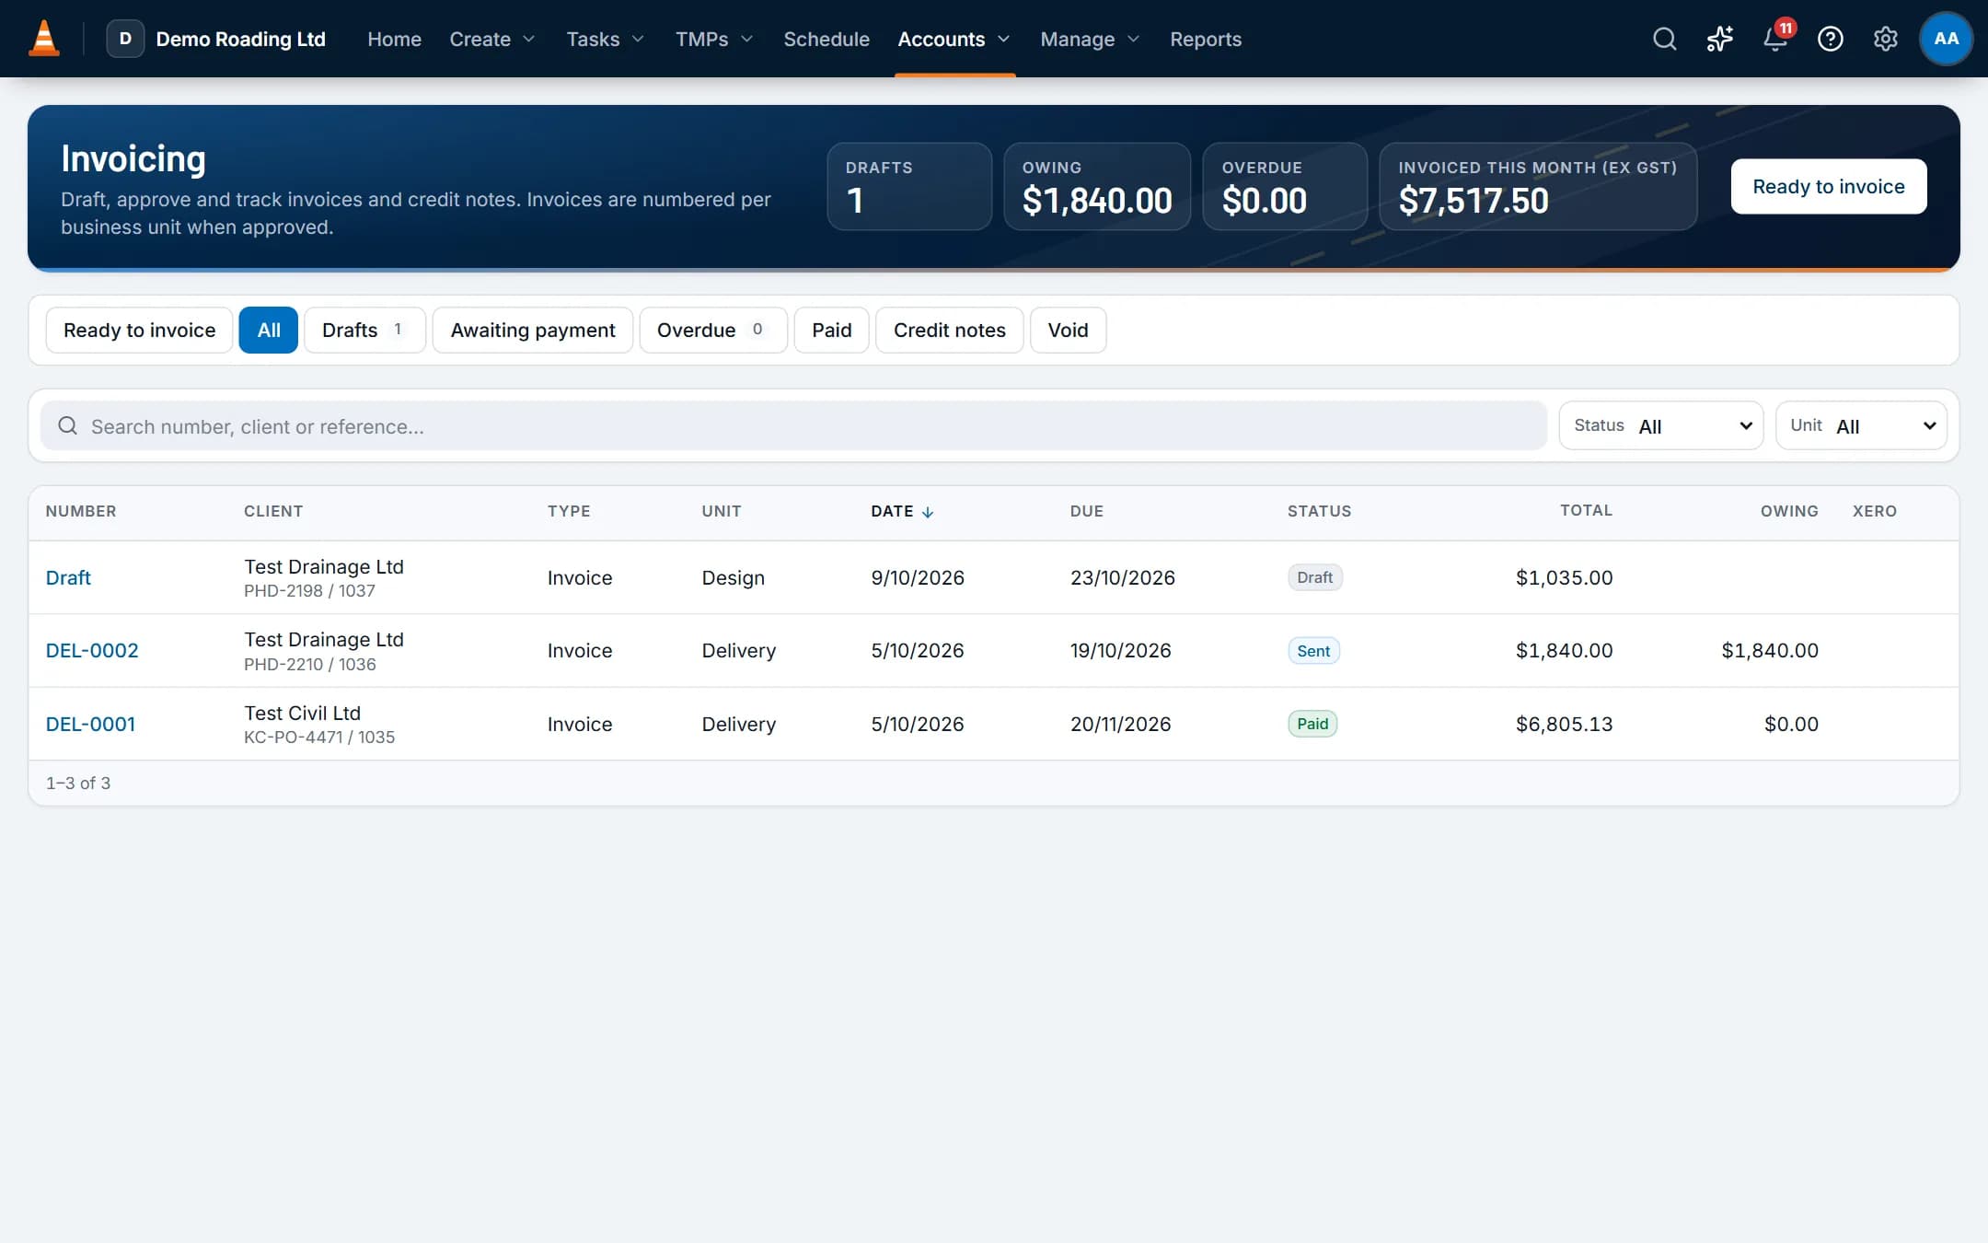Image resolution: width=1988 pixels, height=1243 pixels.
Task: Open the search magnifier icon in top bar
Action: pyautogui.click(x=1664, y=39)
